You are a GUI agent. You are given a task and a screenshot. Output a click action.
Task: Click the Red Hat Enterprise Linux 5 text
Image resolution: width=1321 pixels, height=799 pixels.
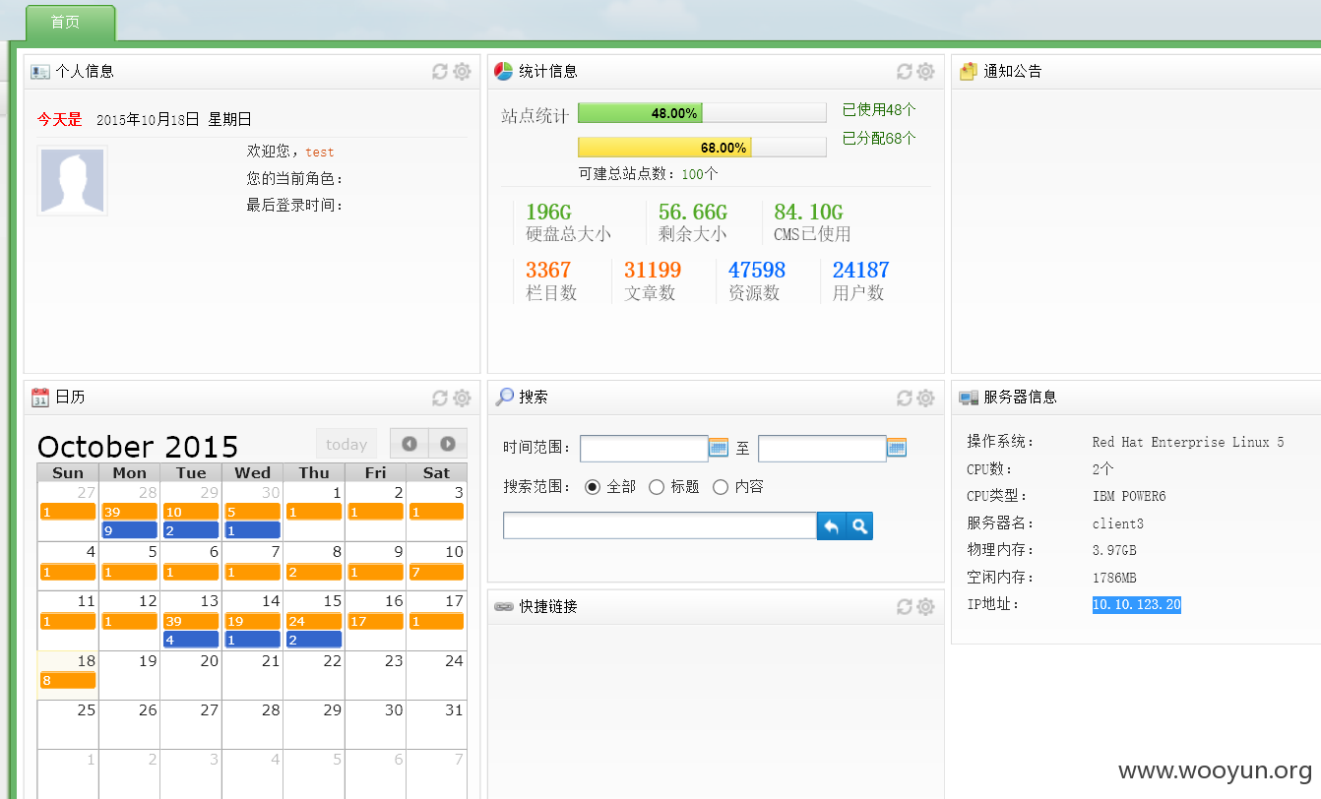1188,443
